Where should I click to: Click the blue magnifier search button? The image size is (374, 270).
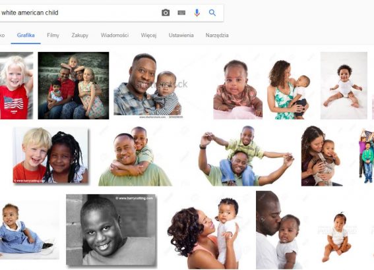point(212,13)
